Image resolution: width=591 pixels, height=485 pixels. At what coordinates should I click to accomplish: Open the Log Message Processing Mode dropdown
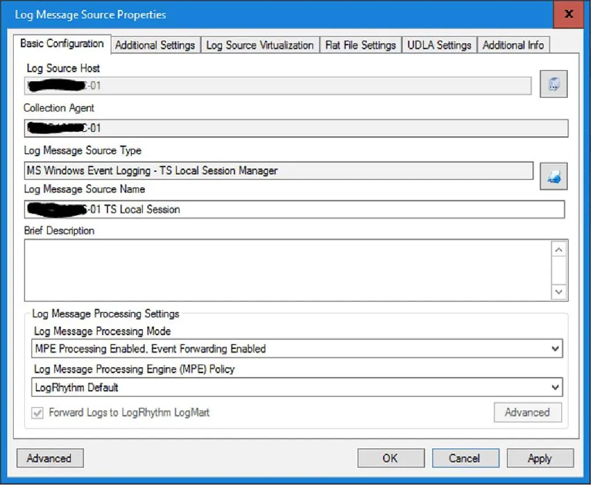tap(555, 349)
